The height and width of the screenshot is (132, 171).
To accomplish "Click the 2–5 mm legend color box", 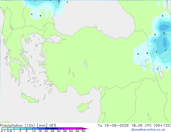I will pos(23,128).
